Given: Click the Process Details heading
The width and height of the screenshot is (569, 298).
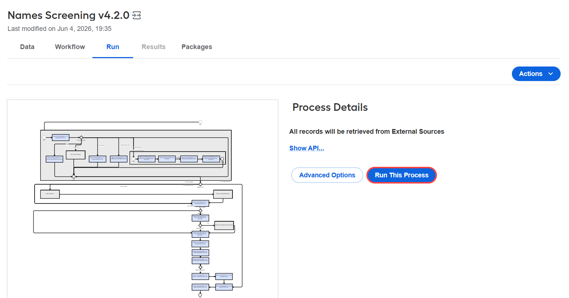Looking at the screenshot, I should (330, 107).
